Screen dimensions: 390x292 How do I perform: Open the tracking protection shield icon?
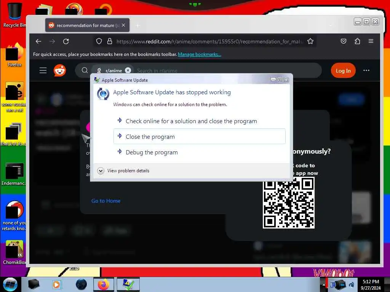click(x=99, y=41)
